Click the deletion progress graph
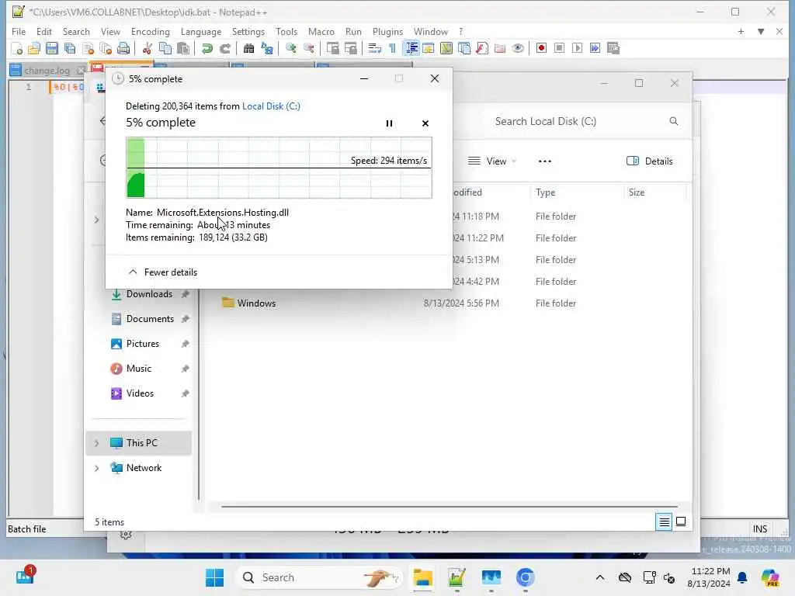Image resolution: width=795 pixels, height=596 pixels. coord(279,168)
